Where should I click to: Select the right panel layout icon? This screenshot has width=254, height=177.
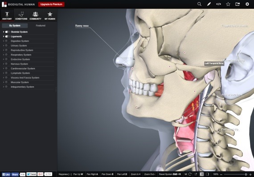(207, 174)
